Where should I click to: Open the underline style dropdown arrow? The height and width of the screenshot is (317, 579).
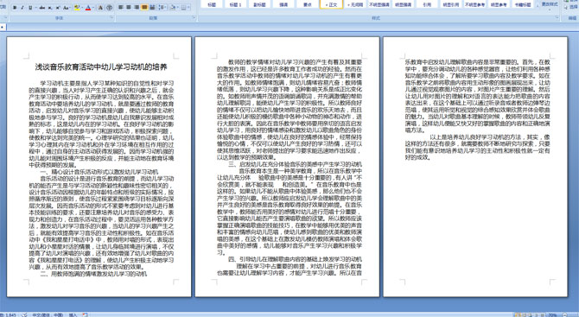coord(35,8)
